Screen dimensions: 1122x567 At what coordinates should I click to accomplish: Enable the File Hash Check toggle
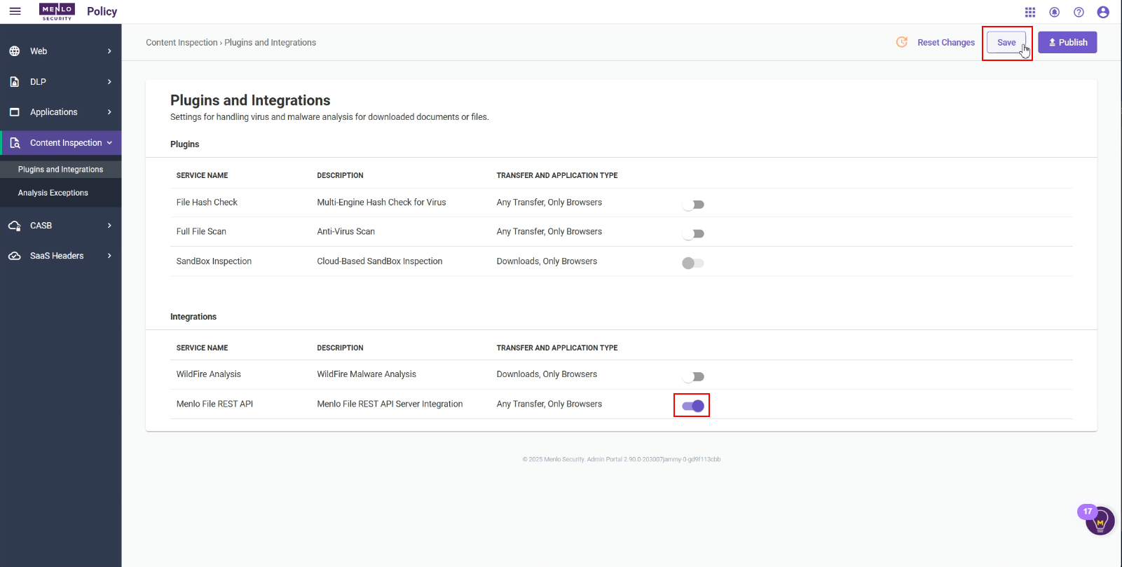coord(693,205)
